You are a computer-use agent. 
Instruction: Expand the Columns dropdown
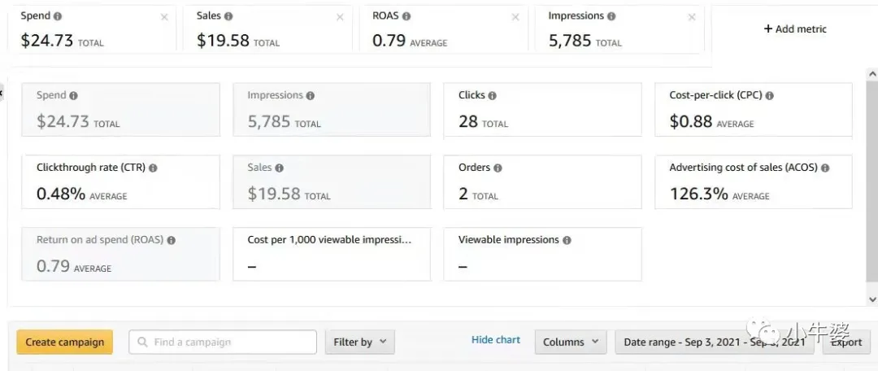click(570, 343)
